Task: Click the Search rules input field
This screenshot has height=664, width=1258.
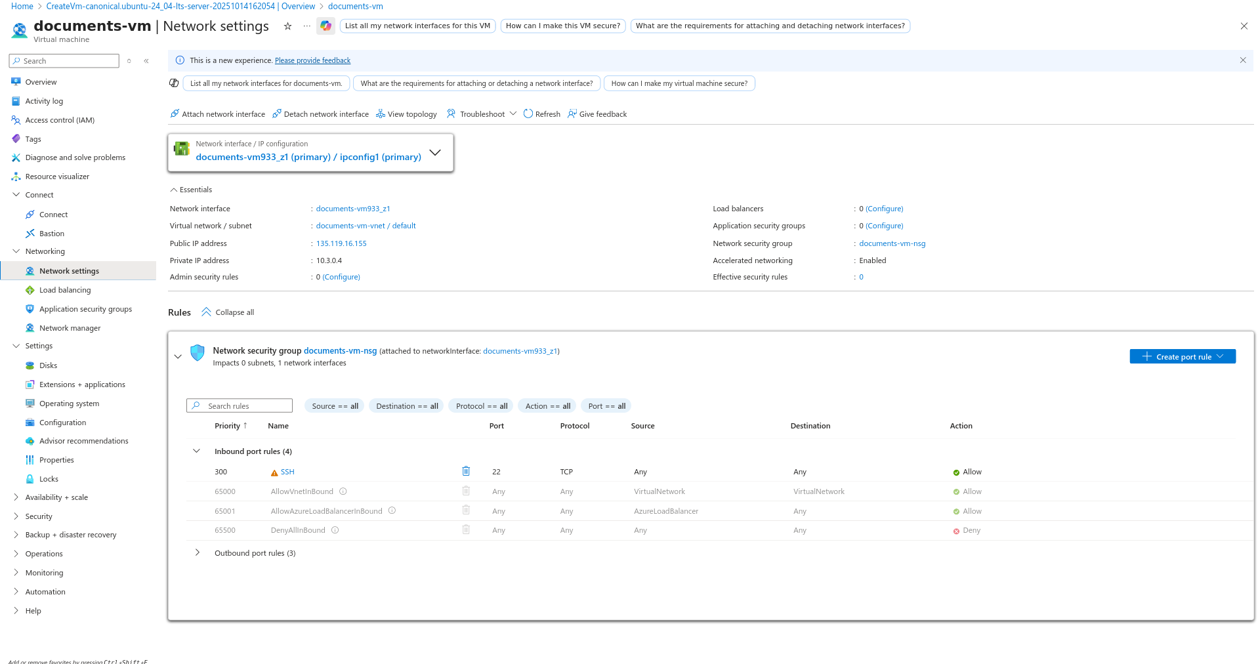Action: (x=240, y=405)
